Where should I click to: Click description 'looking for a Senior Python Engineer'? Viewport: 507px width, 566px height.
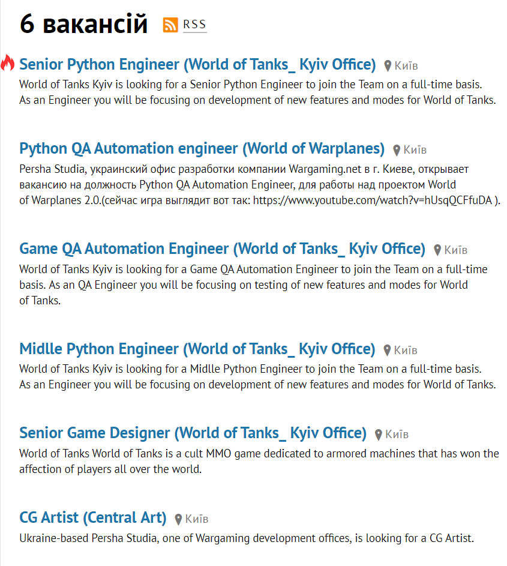click(257, 92)
